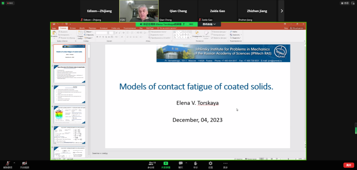Image resolution: width=357 pixels, height=170 pixels.
Task: Click the PowerPoint zoom slider in status bar
Action: point(288,159)
